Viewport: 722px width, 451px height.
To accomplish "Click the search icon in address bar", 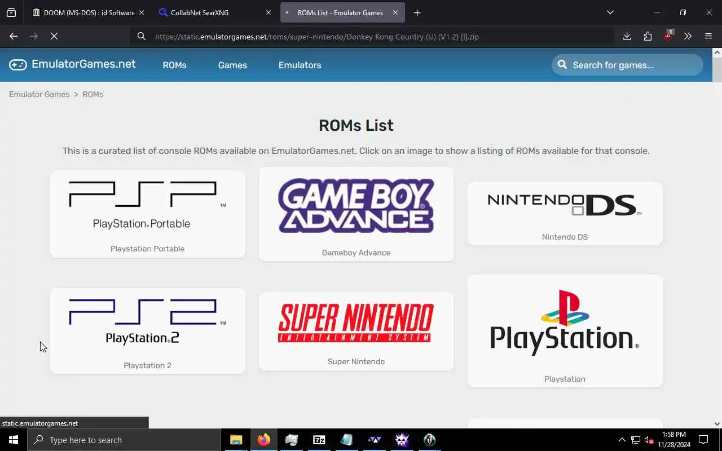I will click(x=141, y=37).
